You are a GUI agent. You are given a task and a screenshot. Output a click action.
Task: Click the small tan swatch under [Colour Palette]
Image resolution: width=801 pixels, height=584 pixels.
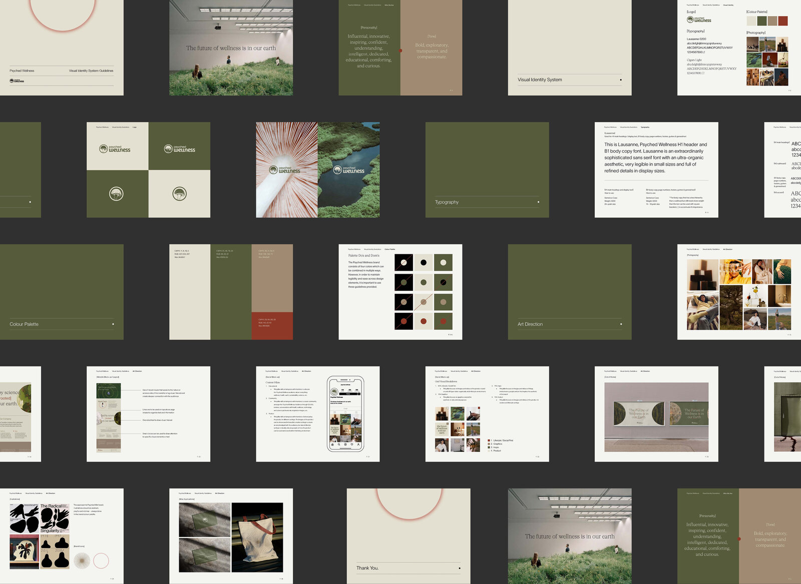pos(772,21)
